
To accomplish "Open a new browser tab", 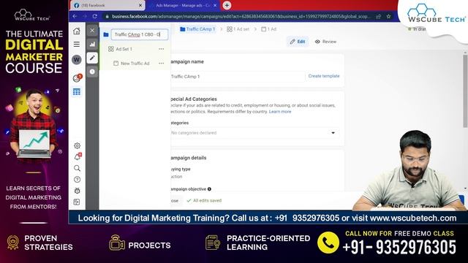I will pyautogui.click(x=227, y=5).
